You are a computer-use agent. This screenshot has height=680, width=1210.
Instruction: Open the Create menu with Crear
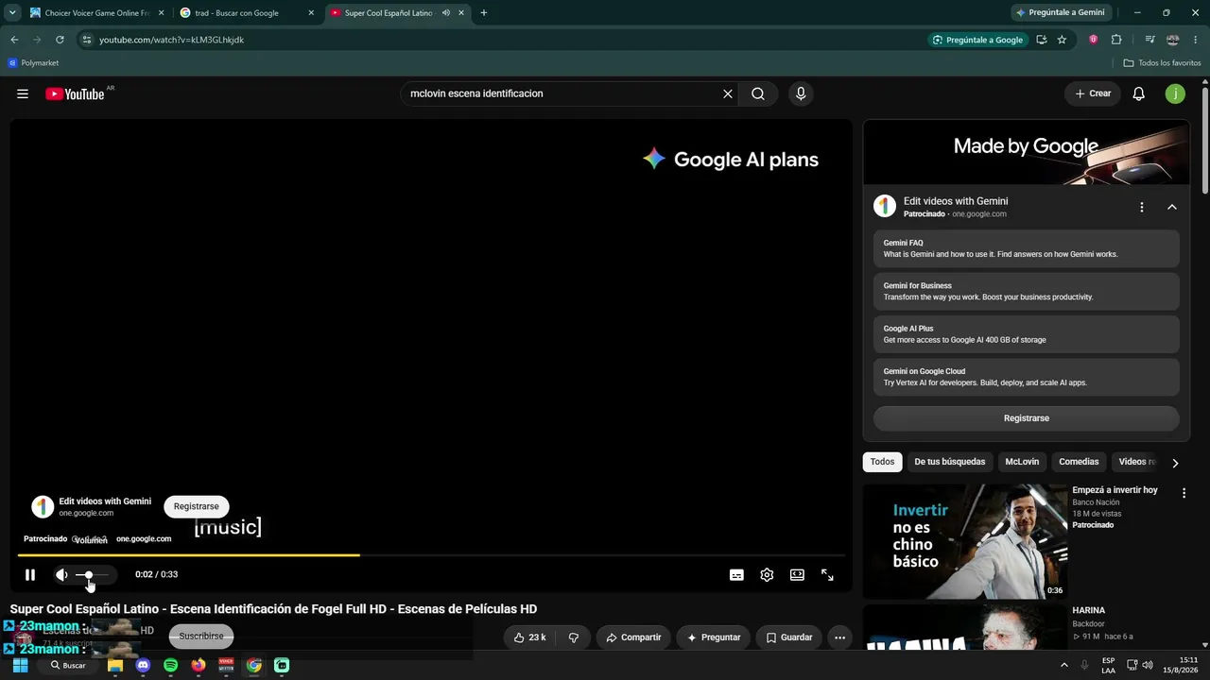pyautogui.click(x=1093, y=93)
